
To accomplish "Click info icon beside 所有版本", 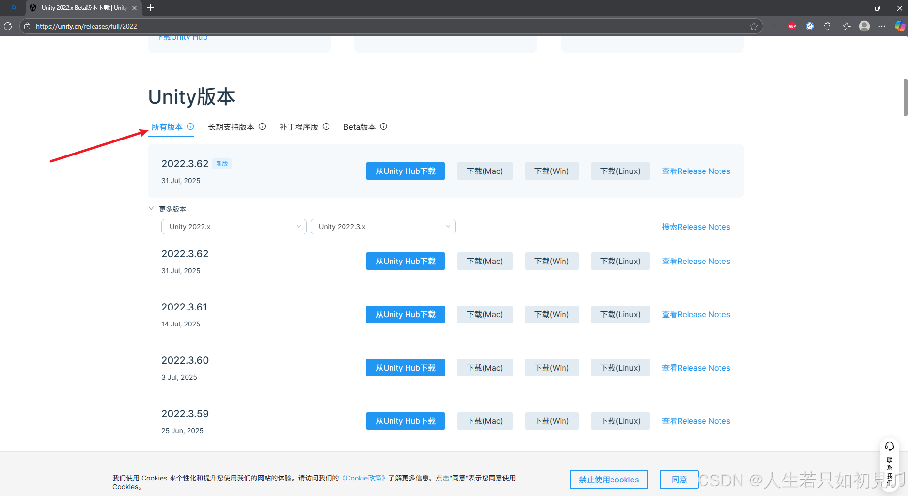I will tap(190, 126).
